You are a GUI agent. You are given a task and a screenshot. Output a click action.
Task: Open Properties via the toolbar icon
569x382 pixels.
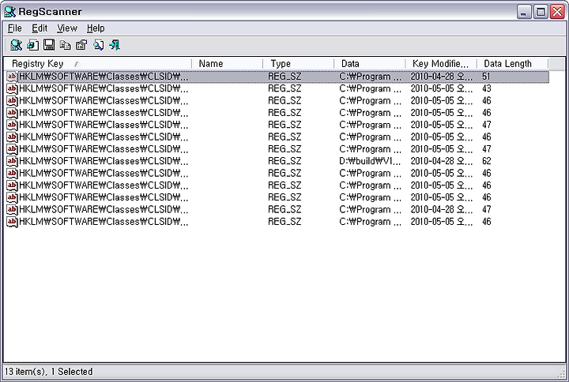(x=81, y=45)
